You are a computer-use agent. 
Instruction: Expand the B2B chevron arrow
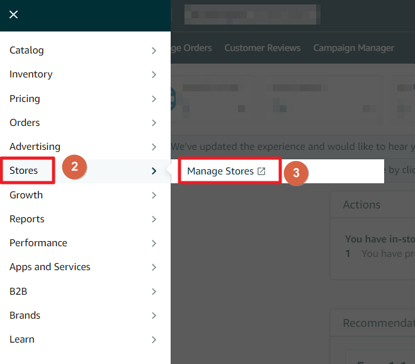[154, 292]
